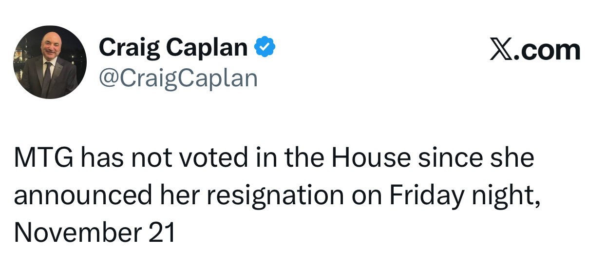Click the ".com" text at top right
The width and height of the screenshot is (605, 273).
pos(547,50)
